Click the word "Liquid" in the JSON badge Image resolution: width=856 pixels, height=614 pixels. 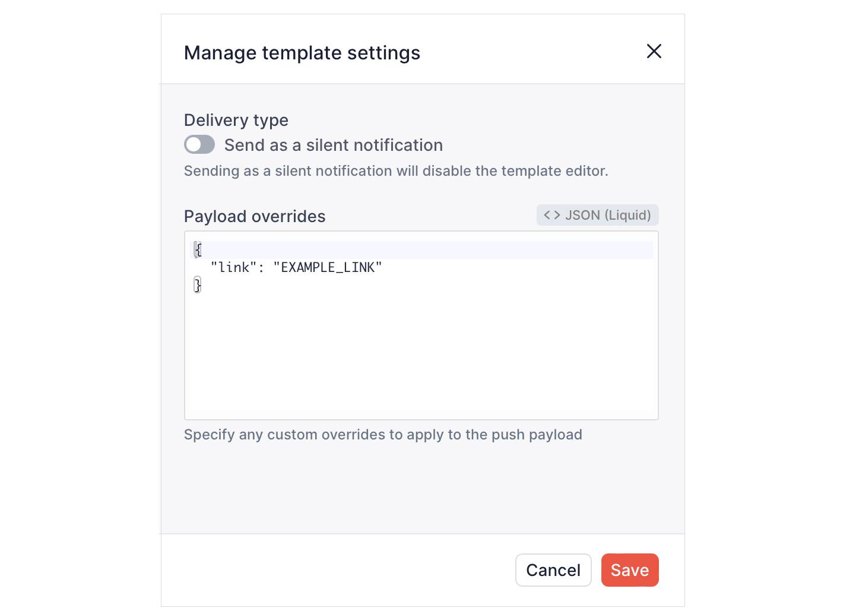click(628, 215)
